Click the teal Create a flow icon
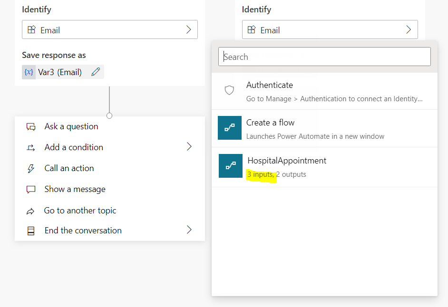448x307 pixels. click(229, 128)
